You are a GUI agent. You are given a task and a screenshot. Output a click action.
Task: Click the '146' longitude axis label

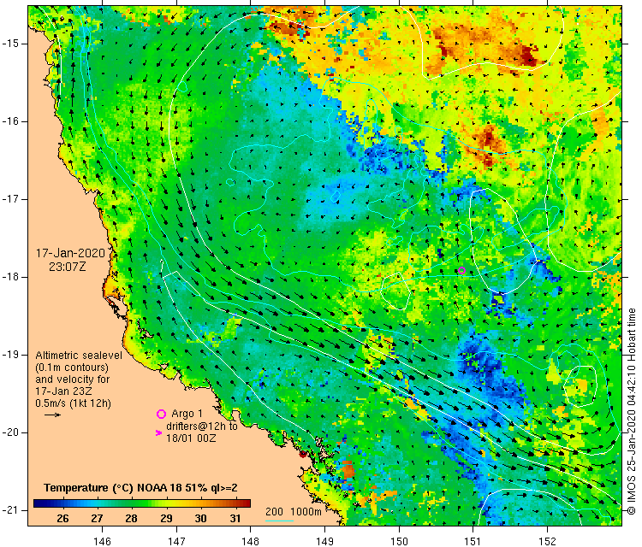102,541
